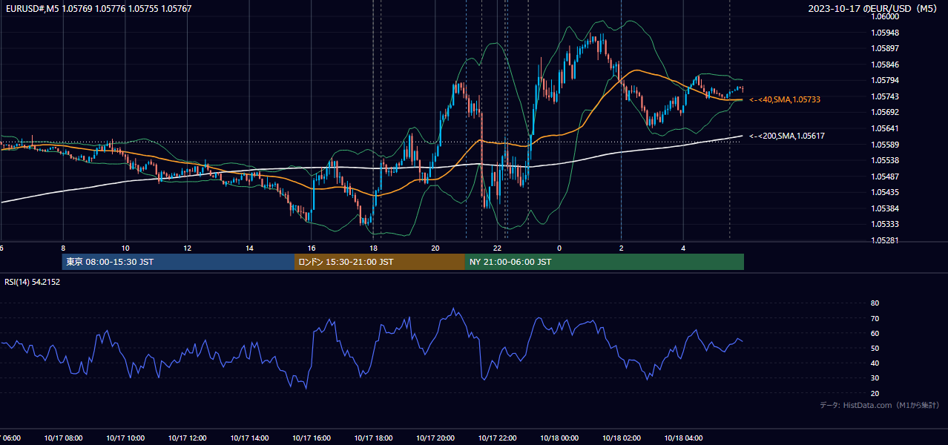Click RSI scale level 60
This screenshot has height=445, width=948.
click(875, 333)
